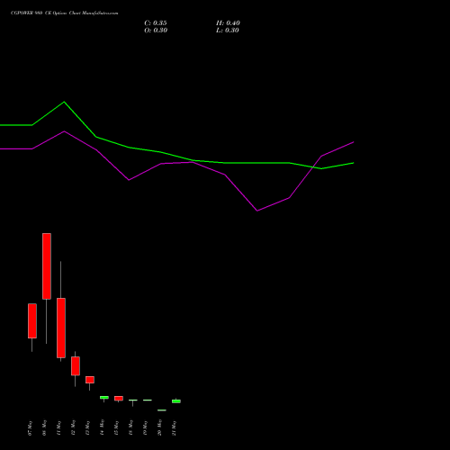Click the magenta line's lowest trough point

click(257, 211)
